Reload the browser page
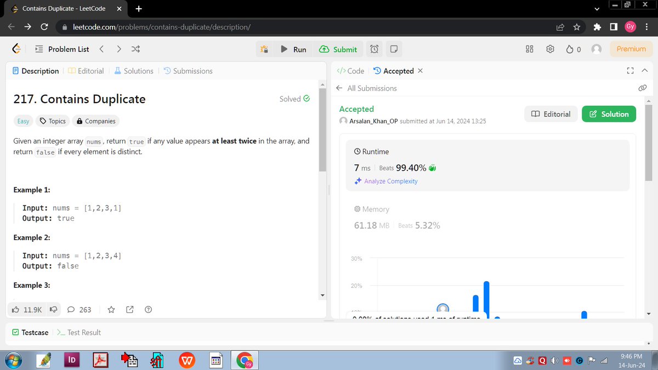The height and width of the screenshot is (370, 658). (x=44, y=26)
